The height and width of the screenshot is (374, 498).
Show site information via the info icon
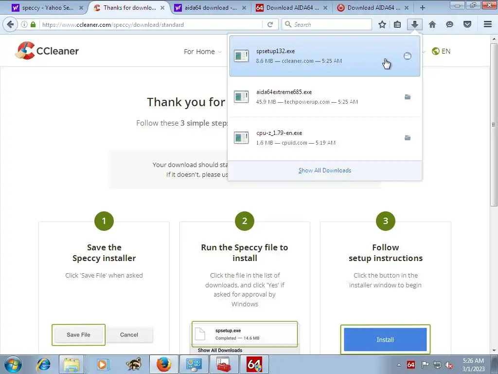[24, 24]
